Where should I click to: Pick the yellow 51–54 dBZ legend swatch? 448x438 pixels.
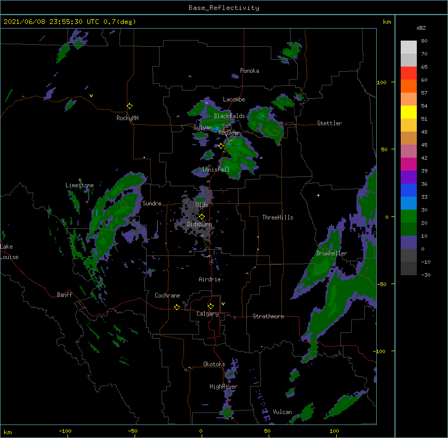[409, 112]
